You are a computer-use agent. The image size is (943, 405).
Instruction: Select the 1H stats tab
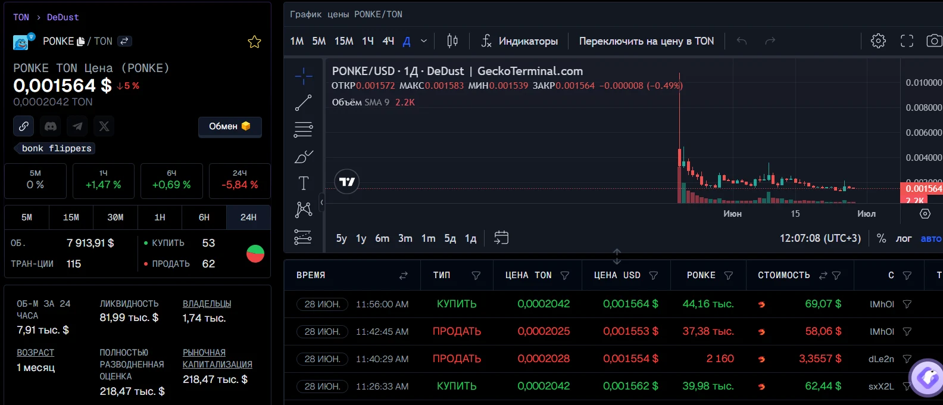160,217
